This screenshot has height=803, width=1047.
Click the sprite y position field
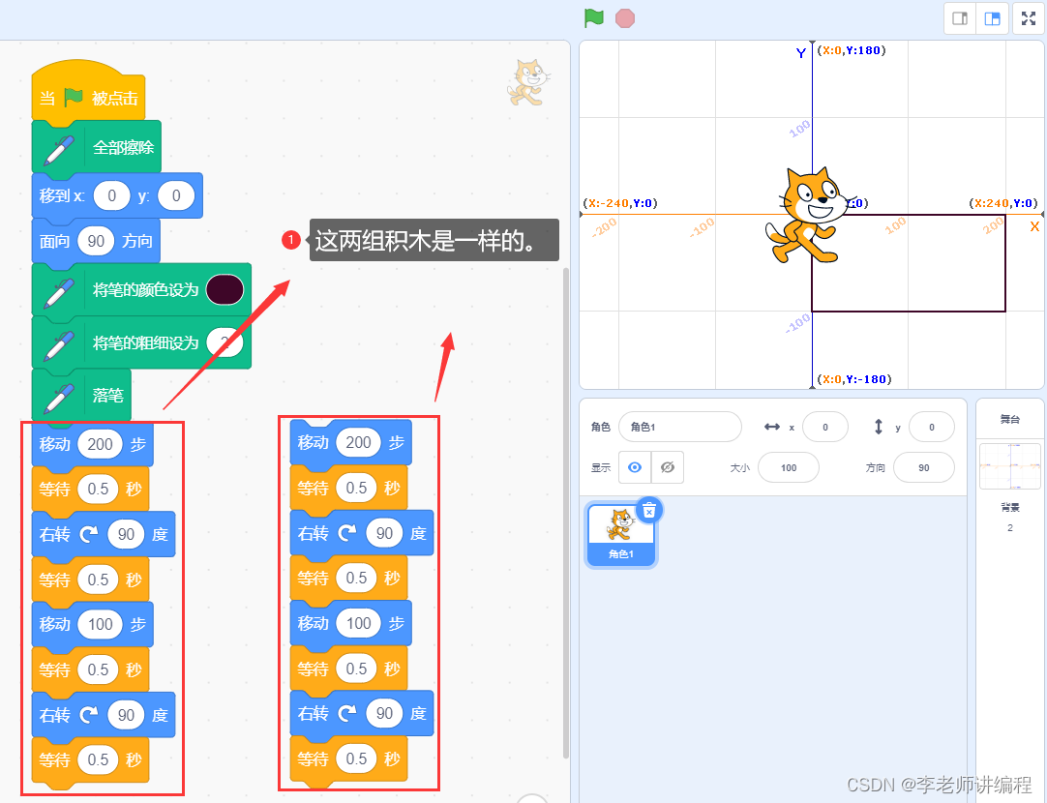932,427
